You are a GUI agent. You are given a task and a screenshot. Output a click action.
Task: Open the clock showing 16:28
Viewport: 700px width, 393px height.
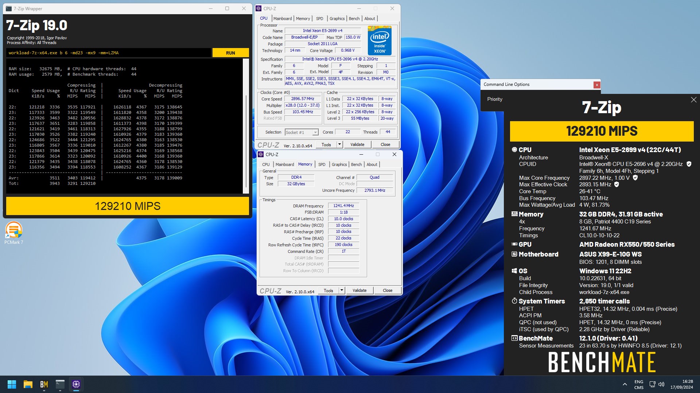(x=681, y=385)
